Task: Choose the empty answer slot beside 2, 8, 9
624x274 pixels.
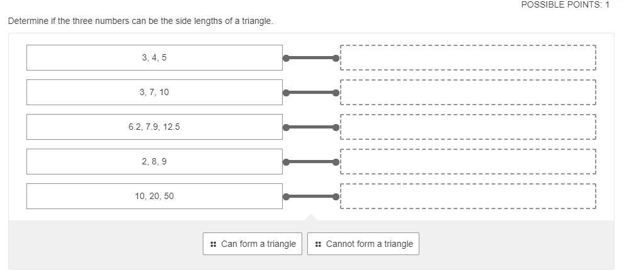Action: (x=468, y=162)
